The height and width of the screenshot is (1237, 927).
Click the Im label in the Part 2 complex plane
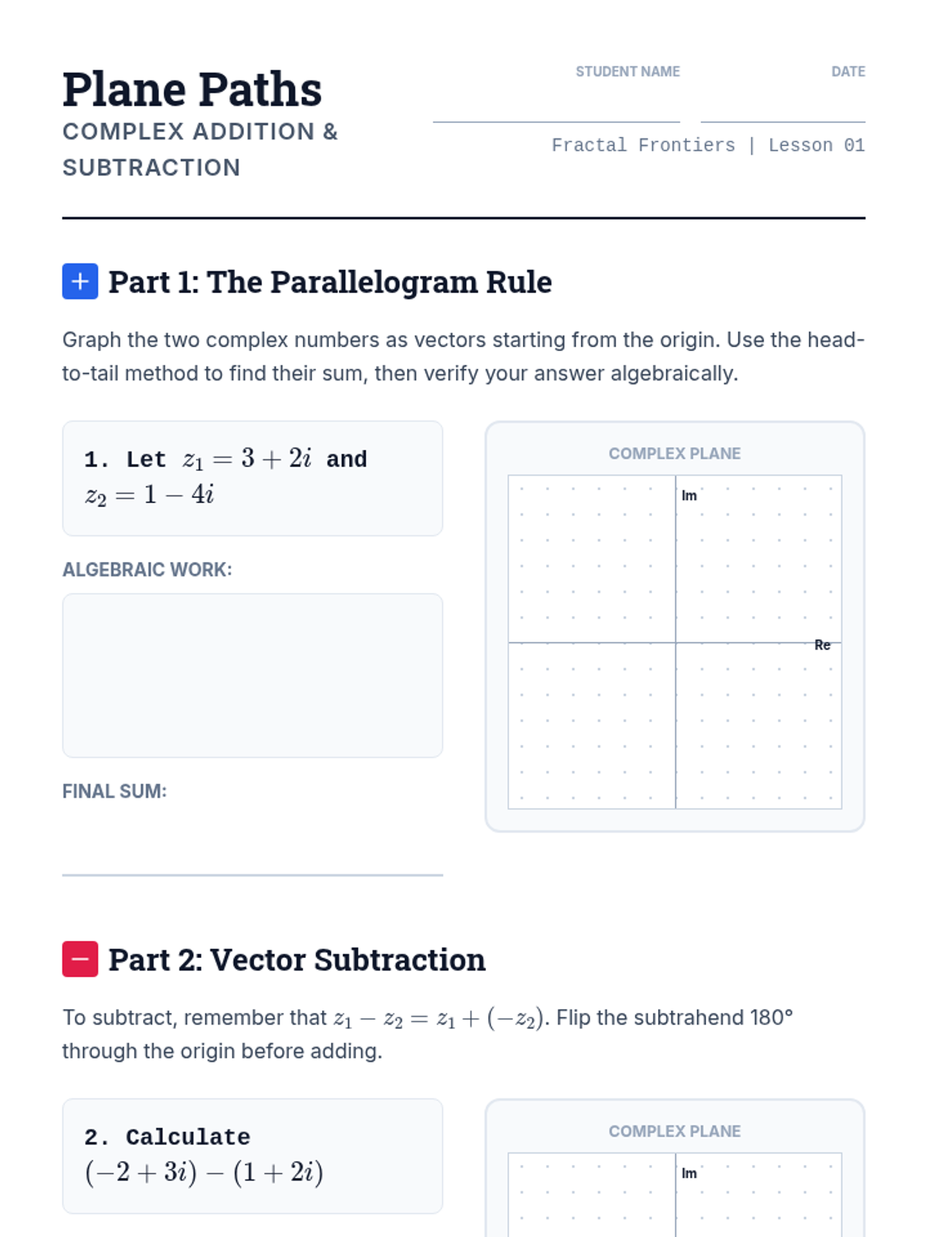coord(689,1174)
